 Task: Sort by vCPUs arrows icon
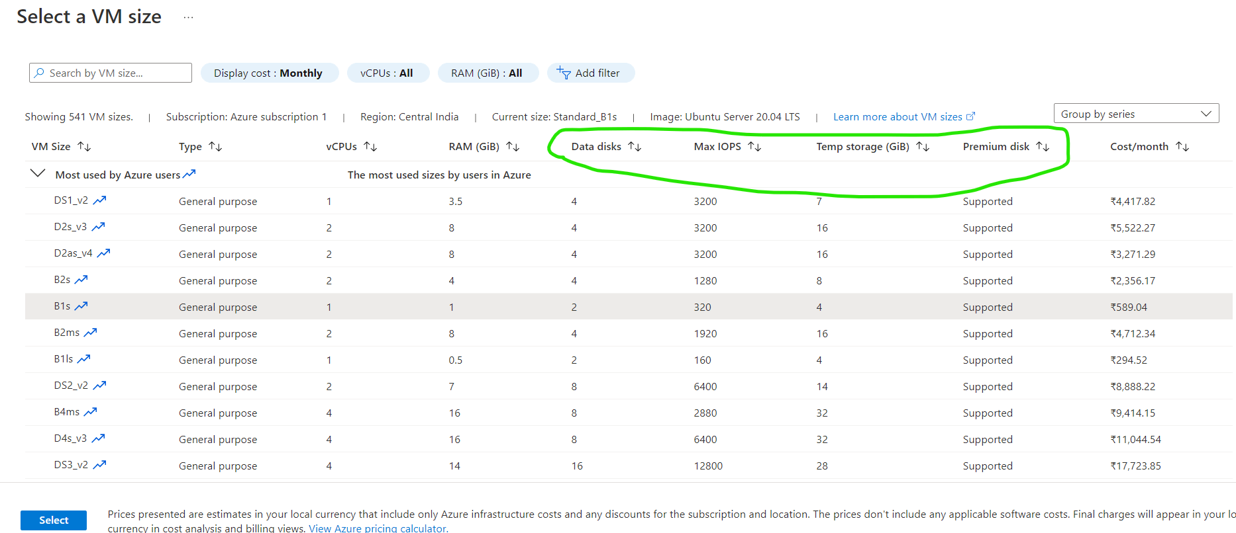point(370,146)
